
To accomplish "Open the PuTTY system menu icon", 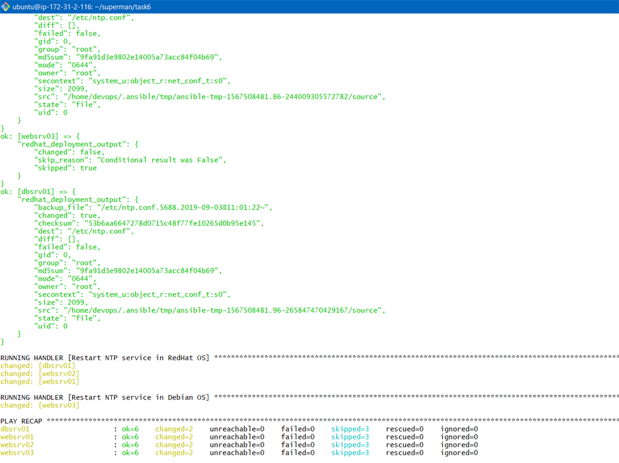I will 5,7.
